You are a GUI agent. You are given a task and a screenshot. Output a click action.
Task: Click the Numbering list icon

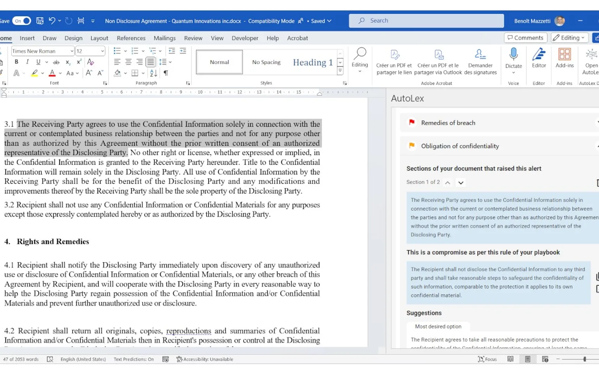[135, 51]
